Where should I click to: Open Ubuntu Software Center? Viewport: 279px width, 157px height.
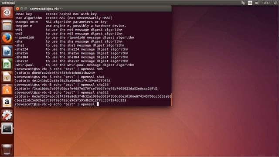point(7,90)
